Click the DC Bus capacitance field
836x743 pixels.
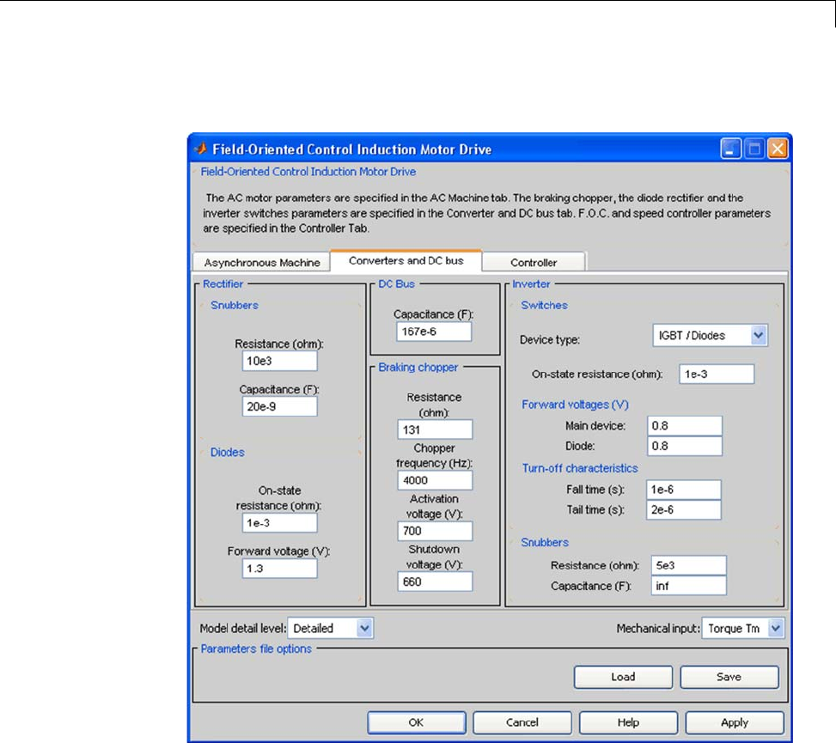click(x=434, y=332)
